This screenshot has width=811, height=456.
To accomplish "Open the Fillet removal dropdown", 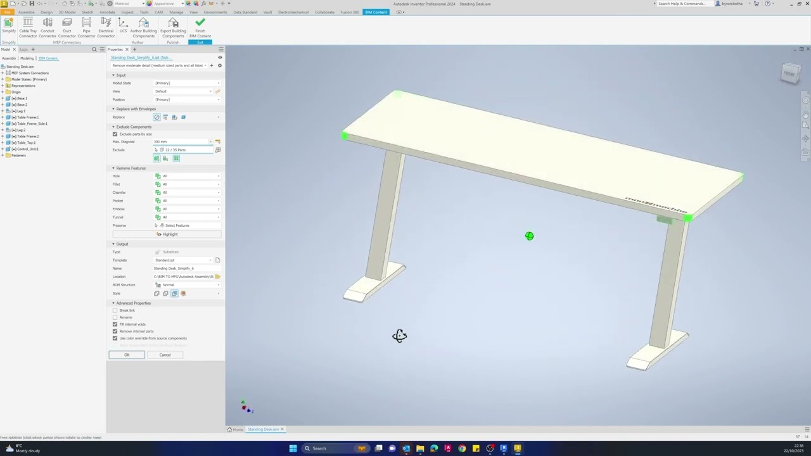I will (187, 184).
